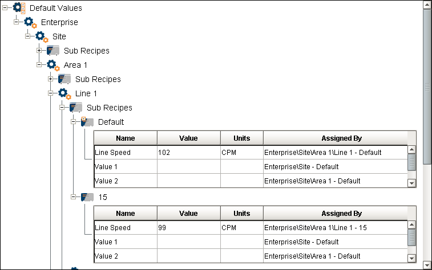Click the Area 1 gear icon

point(53,65)
